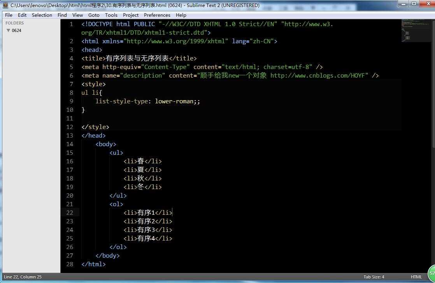Screen dimensions: 435x283
Task: Select the 0624 folder in sidebar
Action: click(16, 30)
